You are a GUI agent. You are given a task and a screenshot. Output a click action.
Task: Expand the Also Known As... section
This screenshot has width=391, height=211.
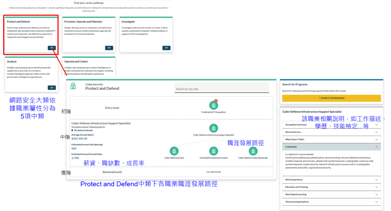click(x=331, y=132)
